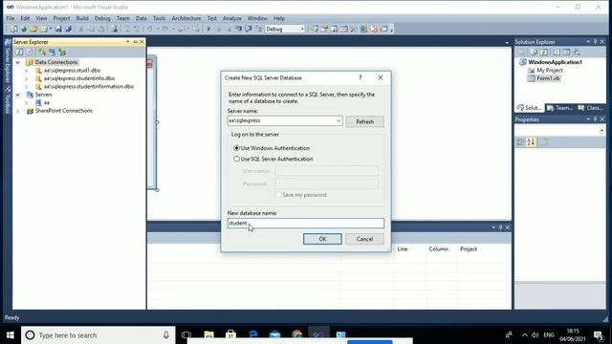
Task: Click the Line header in Error List
Action: coord(403,248)
